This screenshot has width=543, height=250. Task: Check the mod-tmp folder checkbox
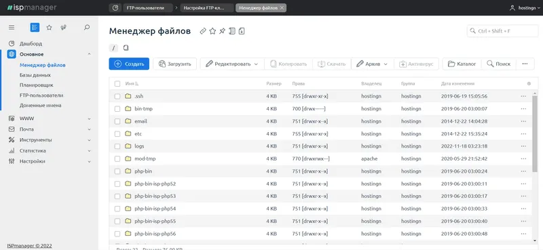point(117,159)
